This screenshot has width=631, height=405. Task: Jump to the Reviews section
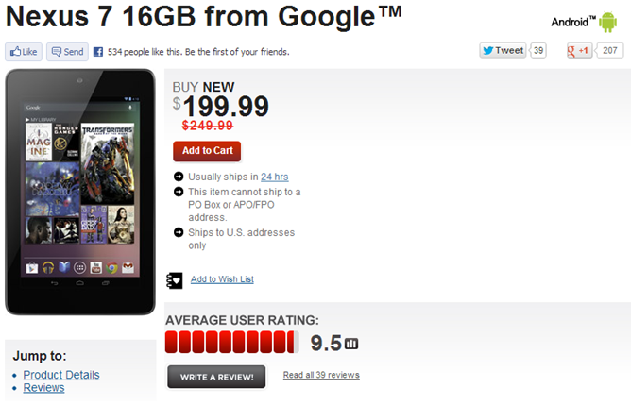(43, 388)
